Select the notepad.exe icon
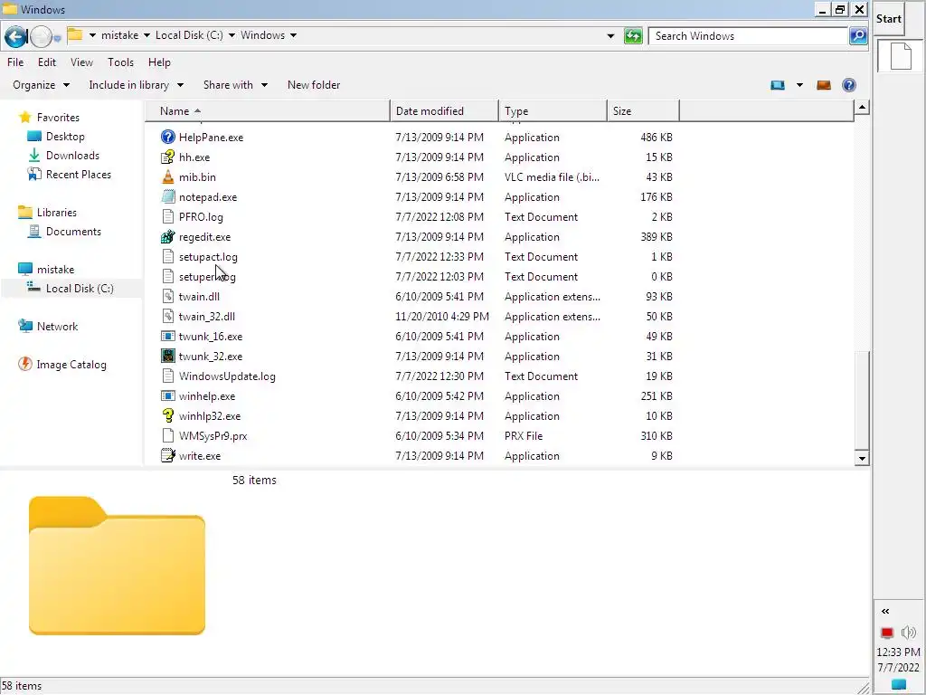 pyautogui.click(x=167, y=196)
